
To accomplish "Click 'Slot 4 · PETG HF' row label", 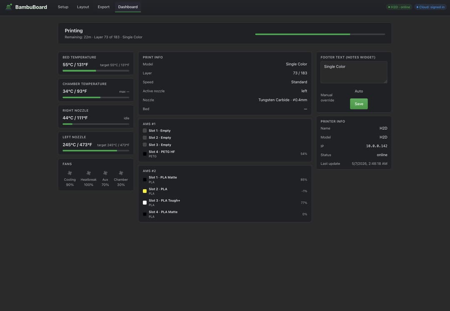I will coord(162,152).
